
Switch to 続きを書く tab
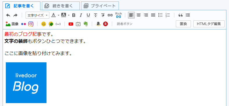click(61, 6)
